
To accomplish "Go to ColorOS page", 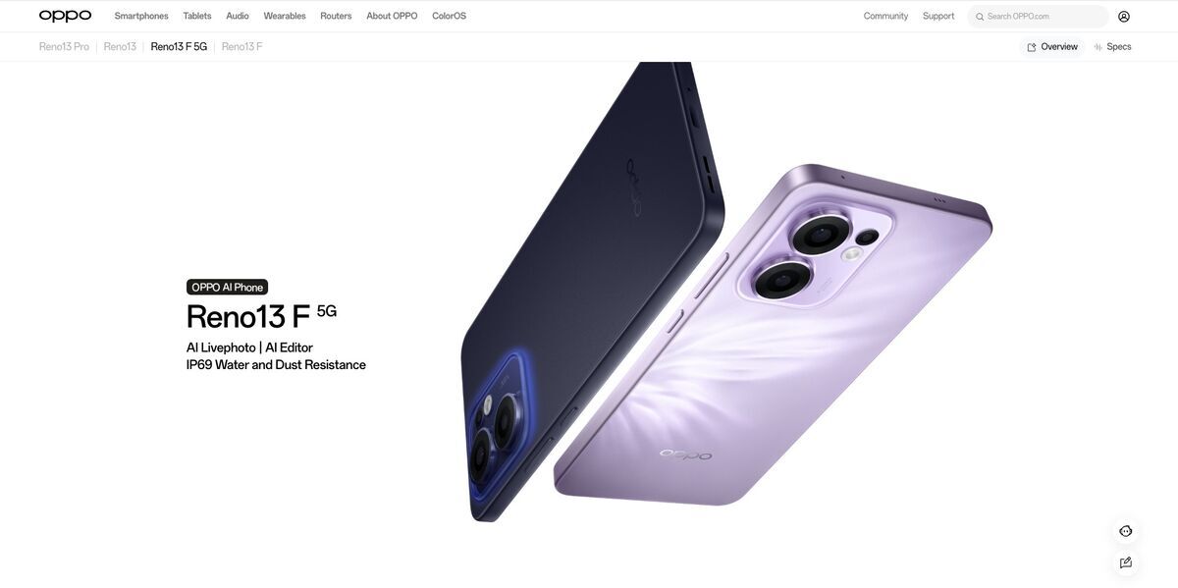I will point(450,16).
